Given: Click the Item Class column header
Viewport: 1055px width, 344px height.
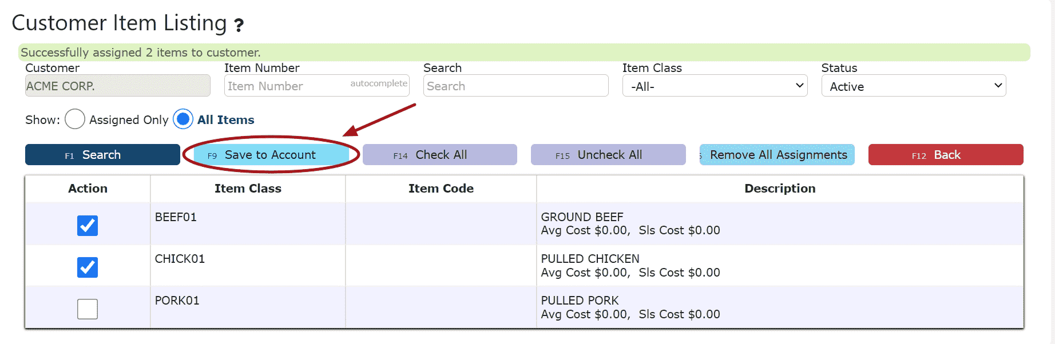Looking at the screenshot, I should pyautogui.click(x=248, y=189).
